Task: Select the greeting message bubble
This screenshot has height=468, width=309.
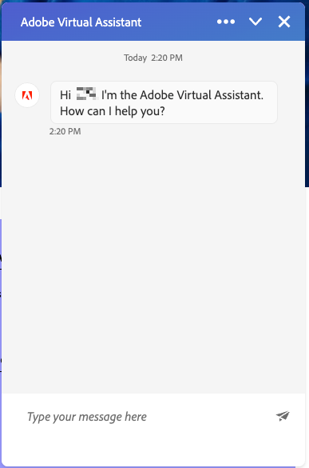Action: tap(164, 102)
